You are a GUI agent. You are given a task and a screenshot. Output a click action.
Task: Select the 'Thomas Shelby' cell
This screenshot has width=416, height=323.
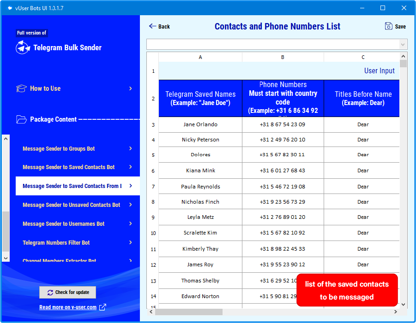pos(200,281)
